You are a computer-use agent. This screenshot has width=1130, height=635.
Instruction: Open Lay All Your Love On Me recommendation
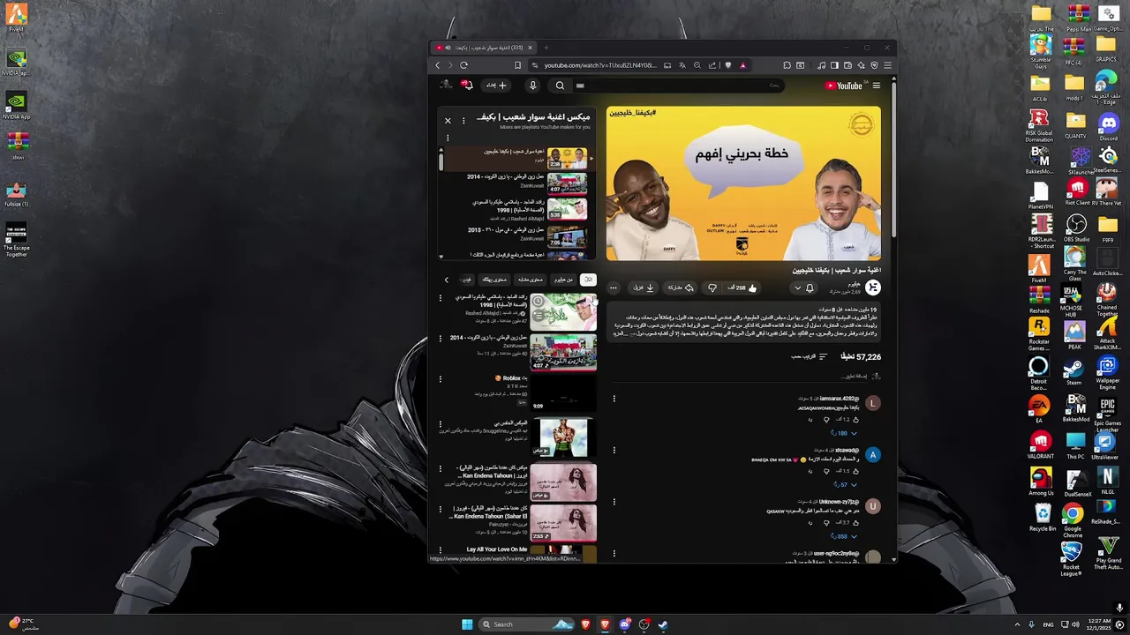(497, 549)
